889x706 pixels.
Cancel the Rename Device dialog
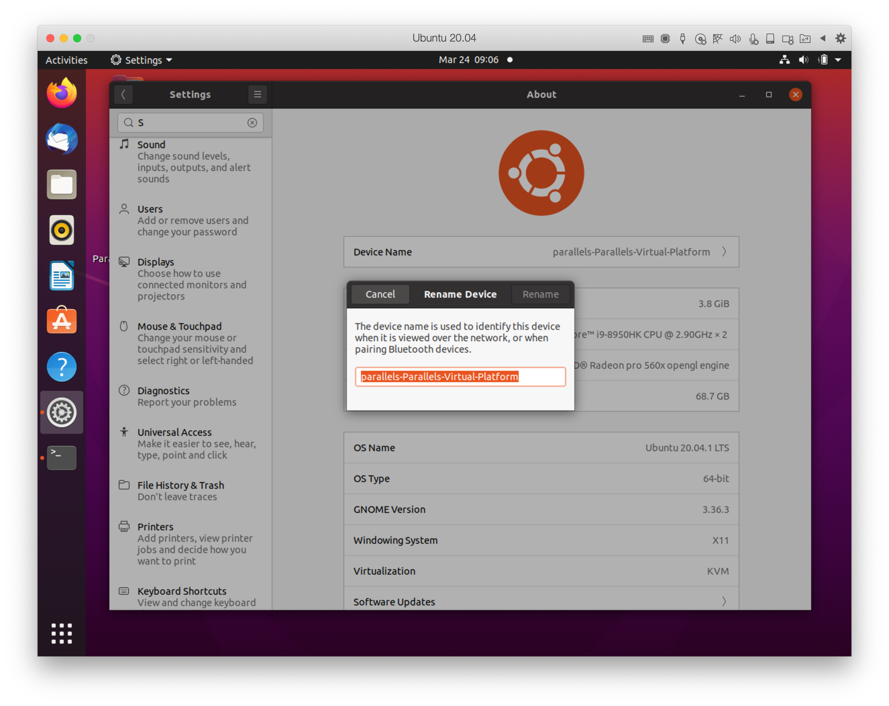(380, 294)
